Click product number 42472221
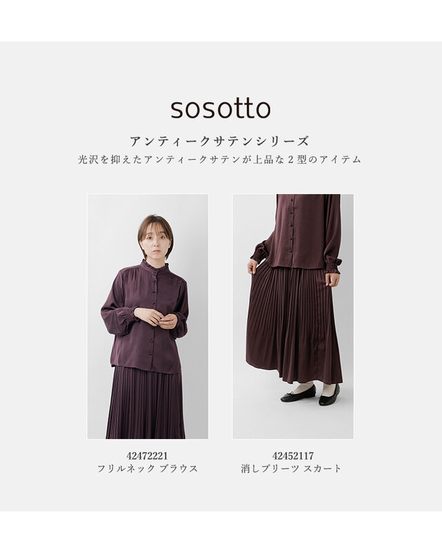Viewport: 442px width, 553px height. coord(147,456)
